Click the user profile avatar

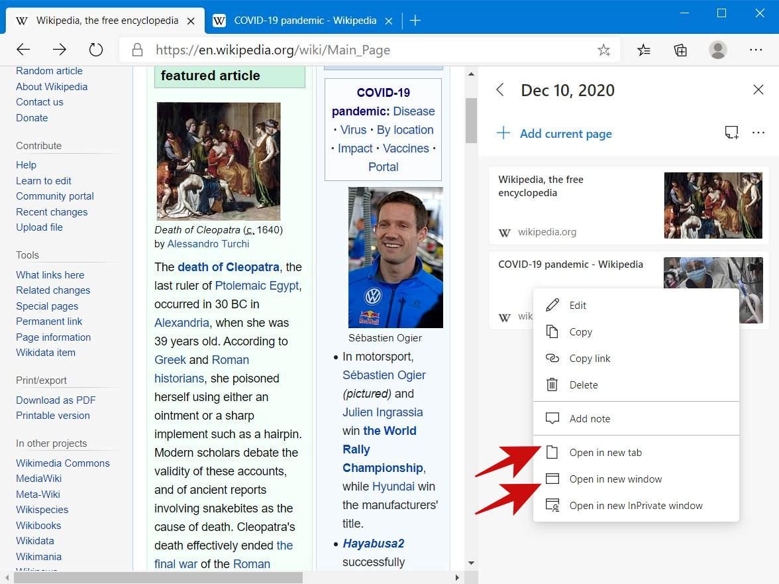(x=717, y=50)
